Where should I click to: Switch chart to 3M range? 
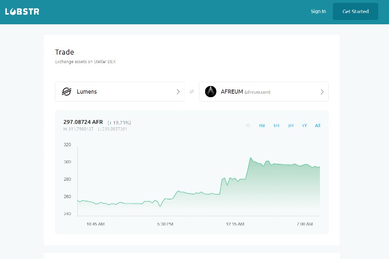click(290, 126)
